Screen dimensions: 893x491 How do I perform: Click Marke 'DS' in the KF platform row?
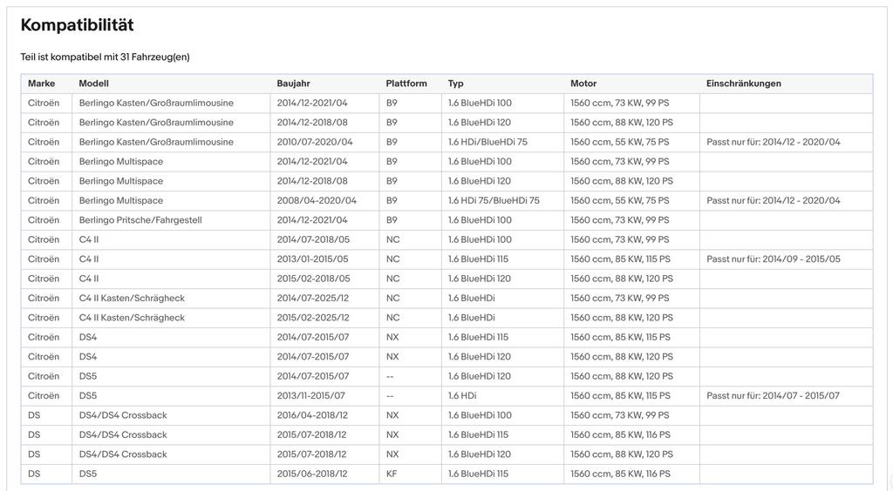(x=34, y=474)
